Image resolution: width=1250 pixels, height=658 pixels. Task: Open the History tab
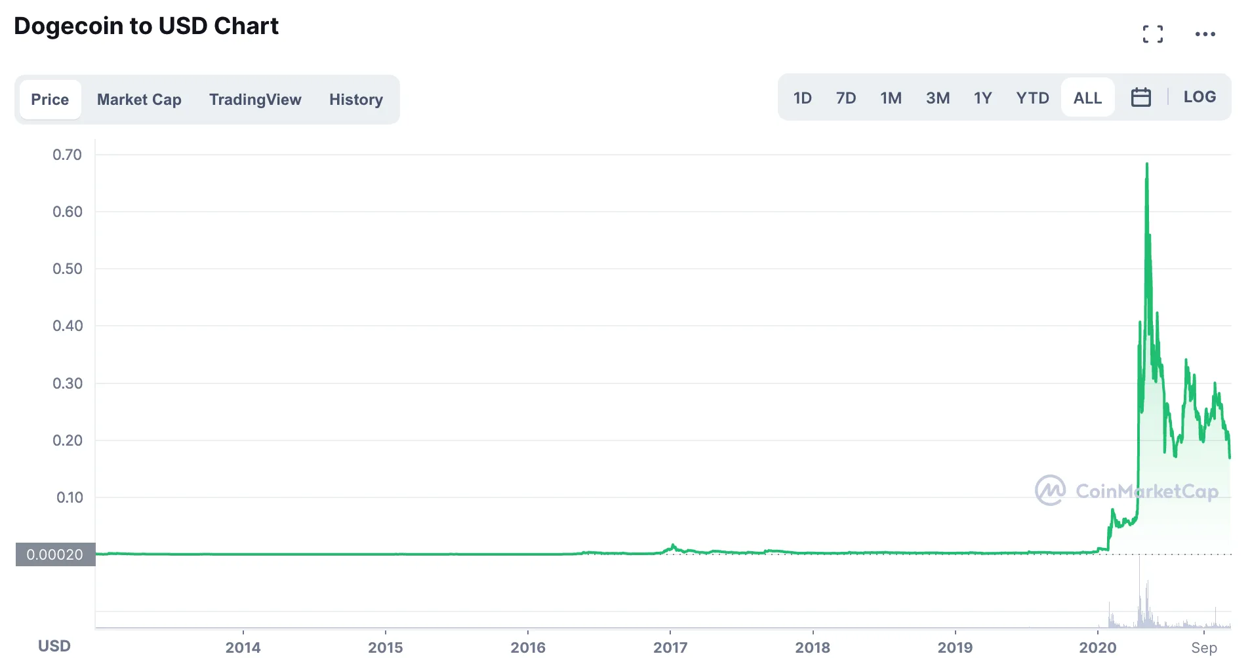pyautogui.click(x=356, y=100)
